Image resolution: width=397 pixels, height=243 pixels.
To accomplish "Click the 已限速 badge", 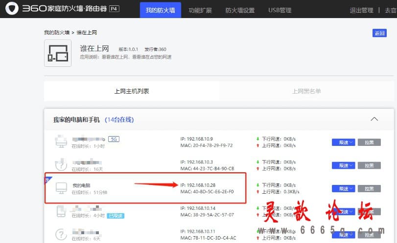I will [116, 216].
